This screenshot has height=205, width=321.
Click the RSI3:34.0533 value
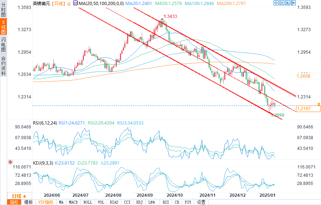[x=130, y=123]
